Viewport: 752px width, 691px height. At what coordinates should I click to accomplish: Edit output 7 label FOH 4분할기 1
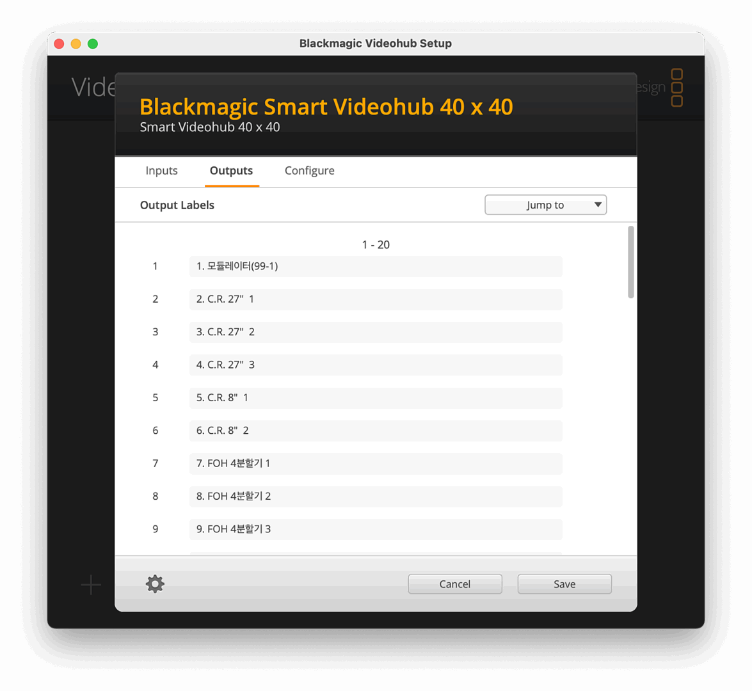point(376,463)
